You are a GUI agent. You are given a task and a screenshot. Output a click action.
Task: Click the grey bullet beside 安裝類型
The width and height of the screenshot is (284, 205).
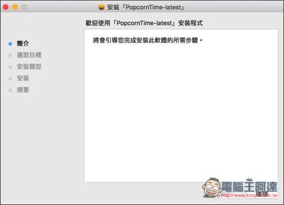10,67
